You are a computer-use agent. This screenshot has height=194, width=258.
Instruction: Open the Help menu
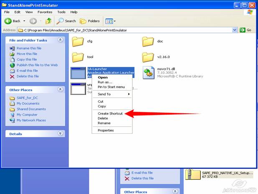pyautogui.click(x=74, y=12)
